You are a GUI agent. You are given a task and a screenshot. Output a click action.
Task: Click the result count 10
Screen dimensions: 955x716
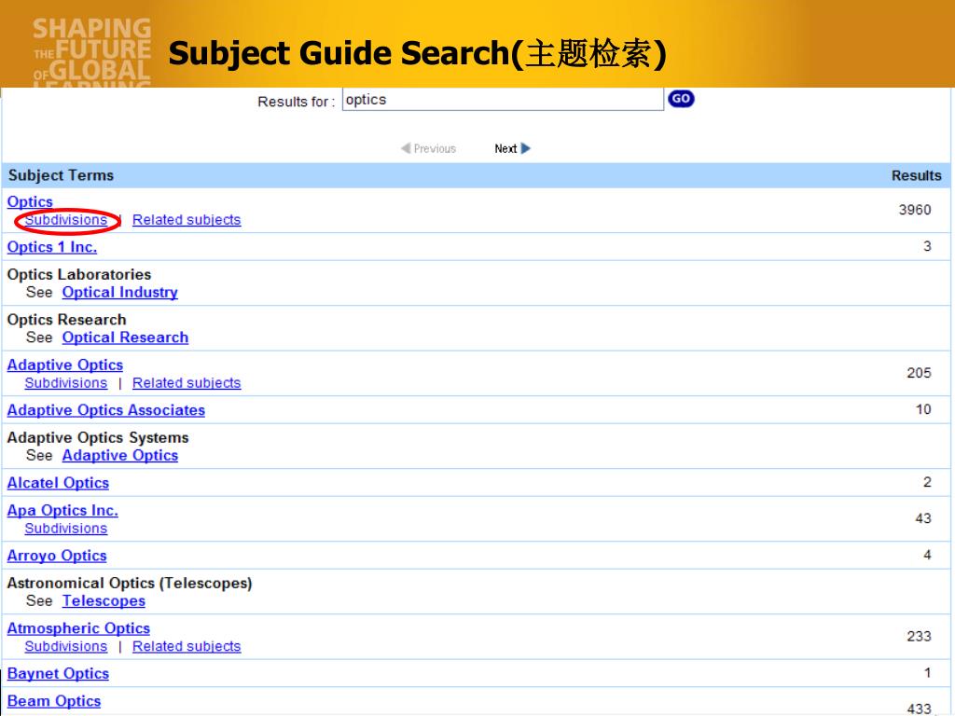pyautogui.click(x=923, y=410)
